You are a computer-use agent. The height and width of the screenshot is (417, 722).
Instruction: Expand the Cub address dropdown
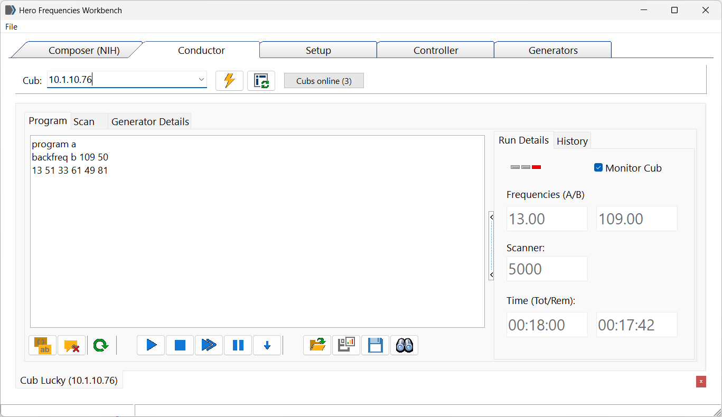point(201,80)
